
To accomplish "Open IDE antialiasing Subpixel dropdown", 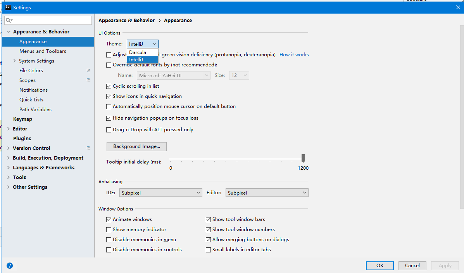I will [x=161, y=193].
